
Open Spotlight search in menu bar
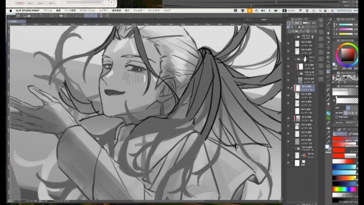tap(320, 10)
